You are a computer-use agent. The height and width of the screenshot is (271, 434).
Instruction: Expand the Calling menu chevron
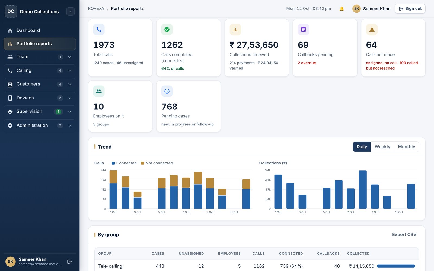point(70,70)
